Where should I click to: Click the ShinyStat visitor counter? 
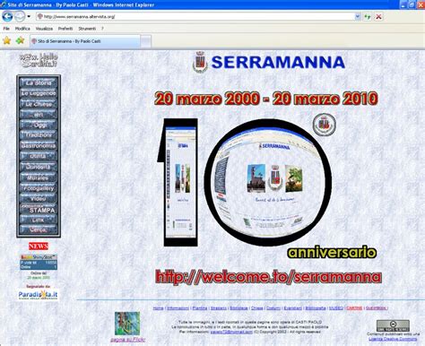pyautogui.click(x=39, y=262)
